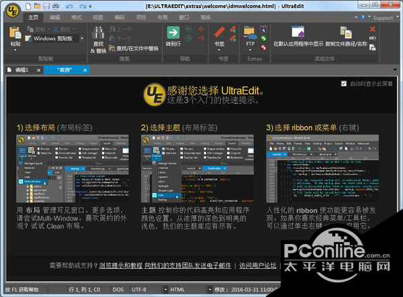This screenshot has height=297, width=403.
Task: Close the 欢迎 welcome tab
Action: tap(85, 70)
